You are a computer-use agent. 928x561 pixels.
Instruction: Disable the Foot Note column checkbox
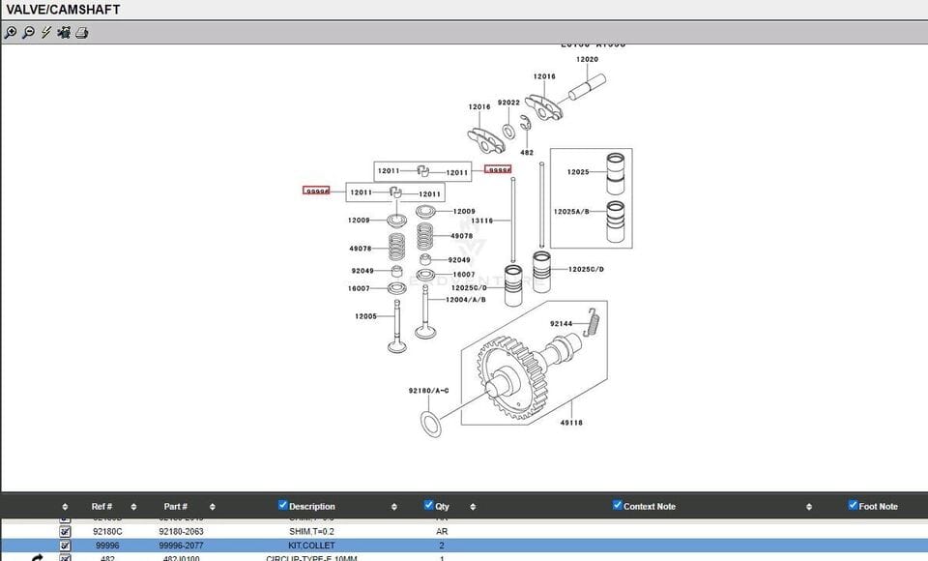[853, 505]
